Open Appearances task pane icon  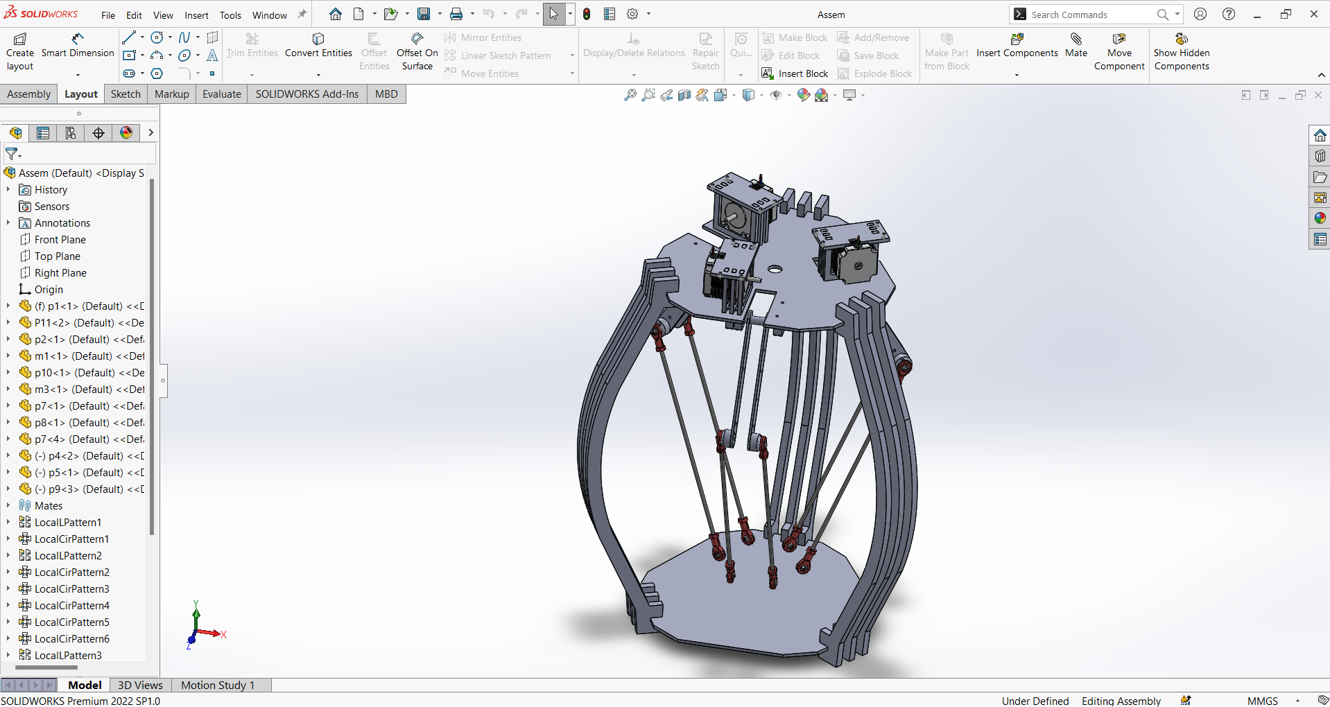1320,218
